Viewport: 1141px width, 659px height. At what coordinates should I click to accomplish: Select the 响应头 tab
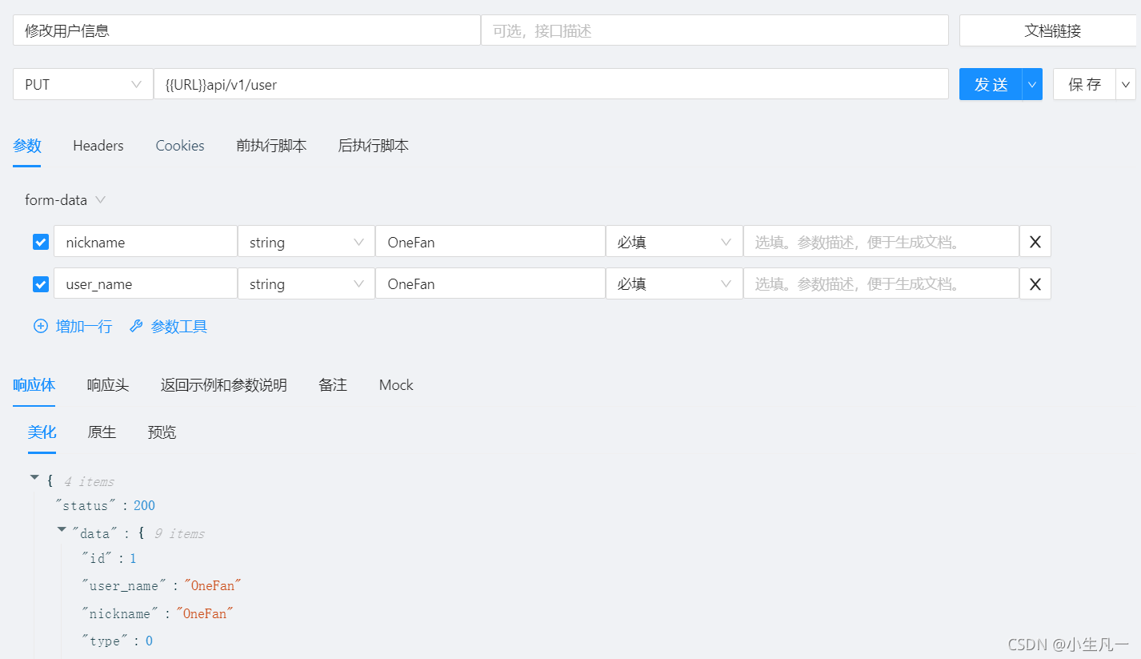pos(108,385)
